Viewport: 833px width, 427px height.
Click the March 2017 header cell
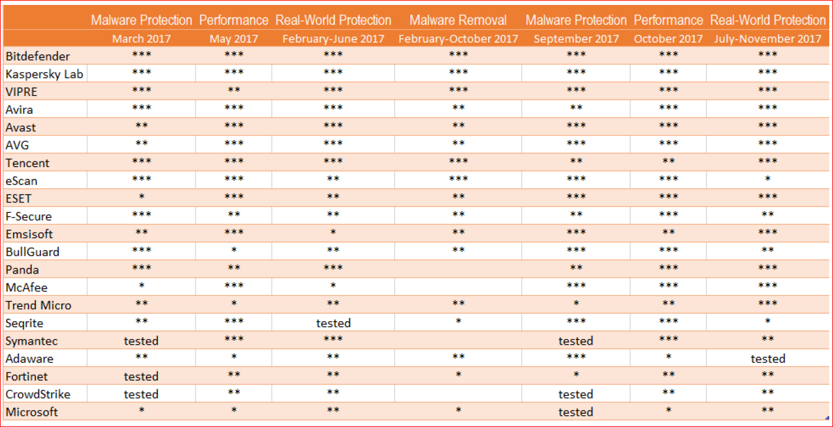[141, 38]
